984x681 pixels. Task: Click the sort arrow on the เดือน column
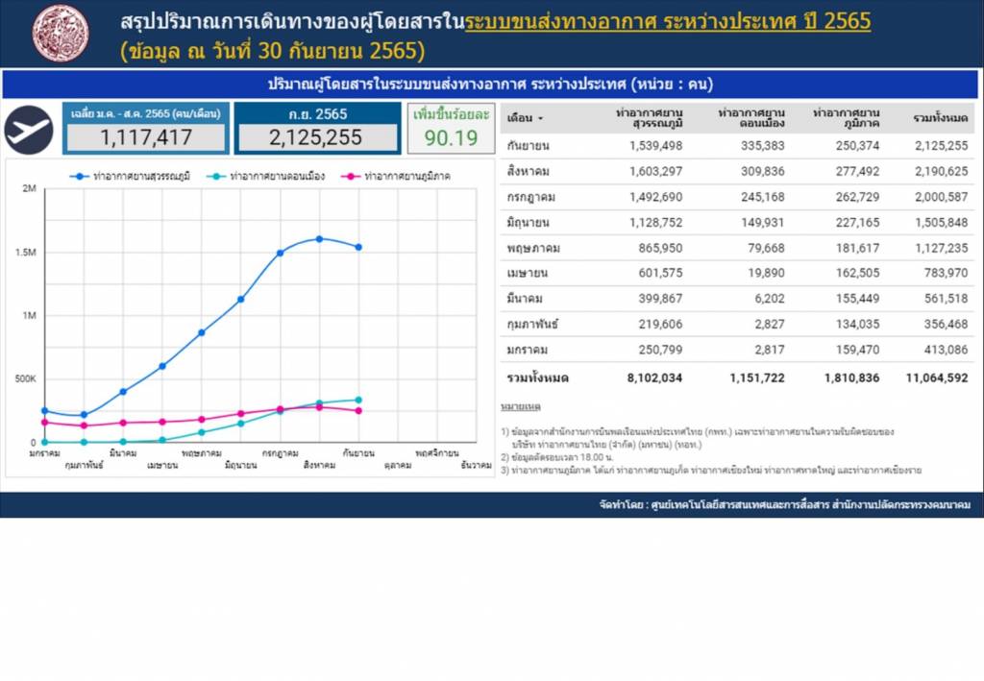[540, 118]
